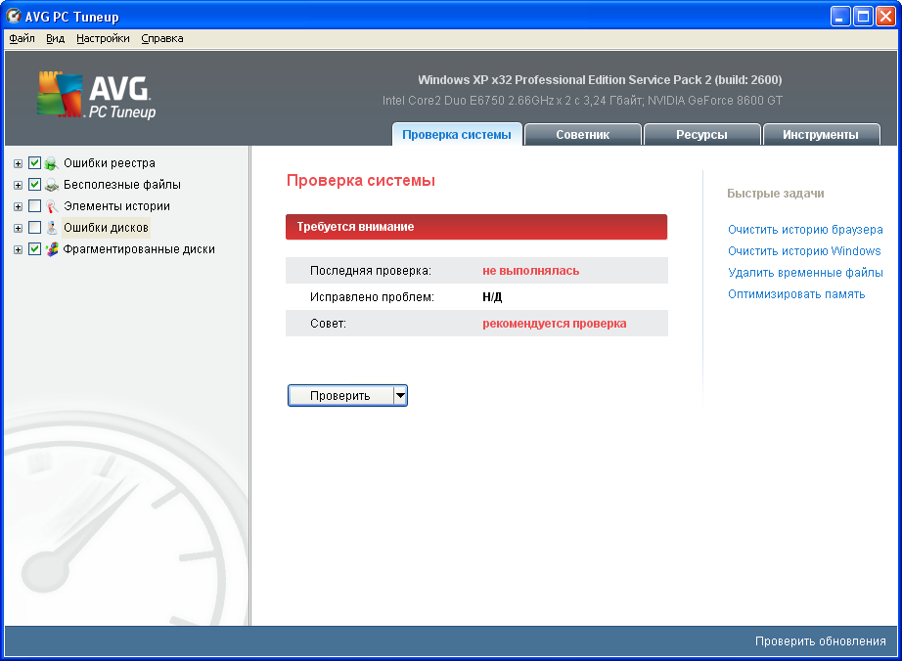Viewport: 902px width, 661px height.
Task: Select the Фрагментированные диски tree item label
Action: pos(139,249)
